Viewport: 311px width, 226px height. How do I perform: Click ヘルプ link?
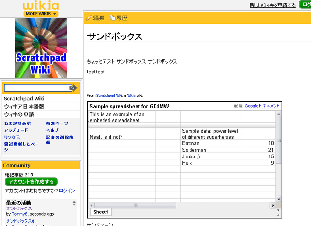tap(52, 130)
